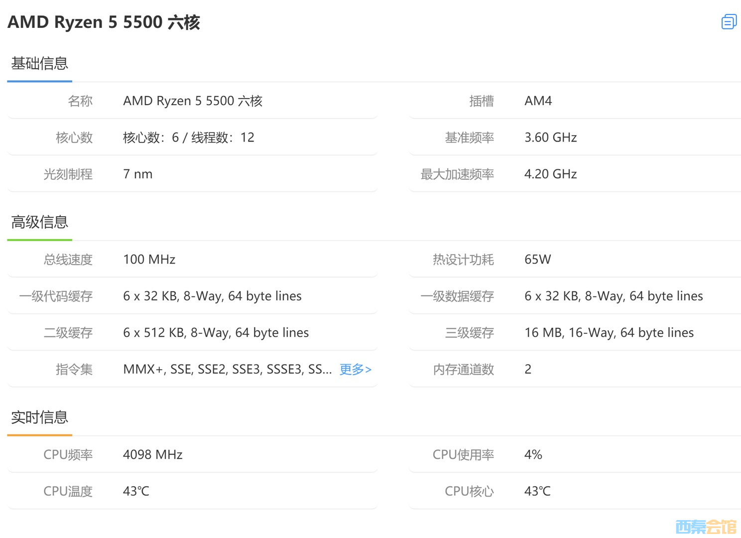
Task: Select the 实时信息 section header
Action: pos(40,417)
